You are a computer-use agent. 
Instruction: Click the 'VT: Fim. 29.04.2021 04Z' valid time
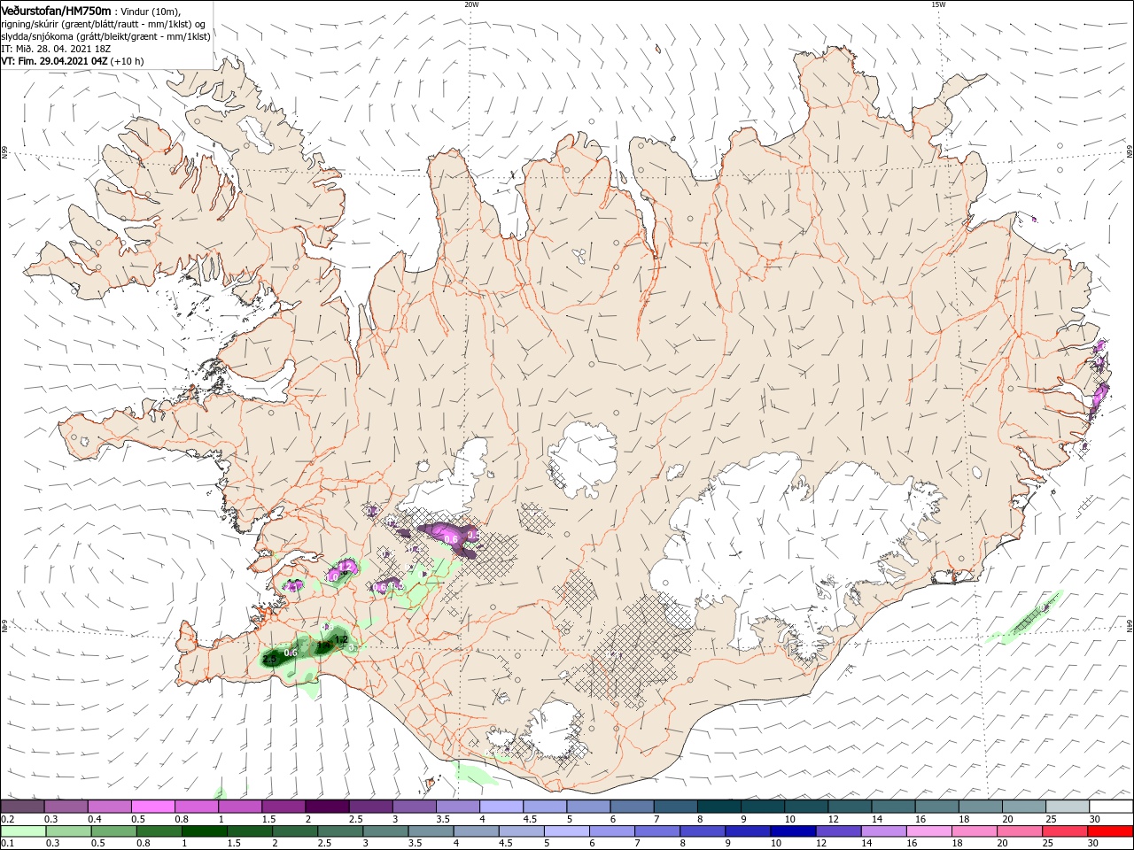tap(54, 61)
